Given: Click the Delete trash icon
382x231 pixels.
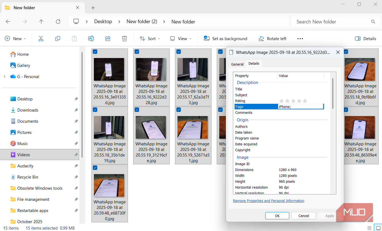Looking at the screenshot, I should 125,38.
